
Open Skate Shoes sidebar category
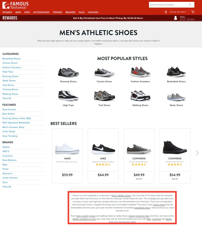(9, 81)
